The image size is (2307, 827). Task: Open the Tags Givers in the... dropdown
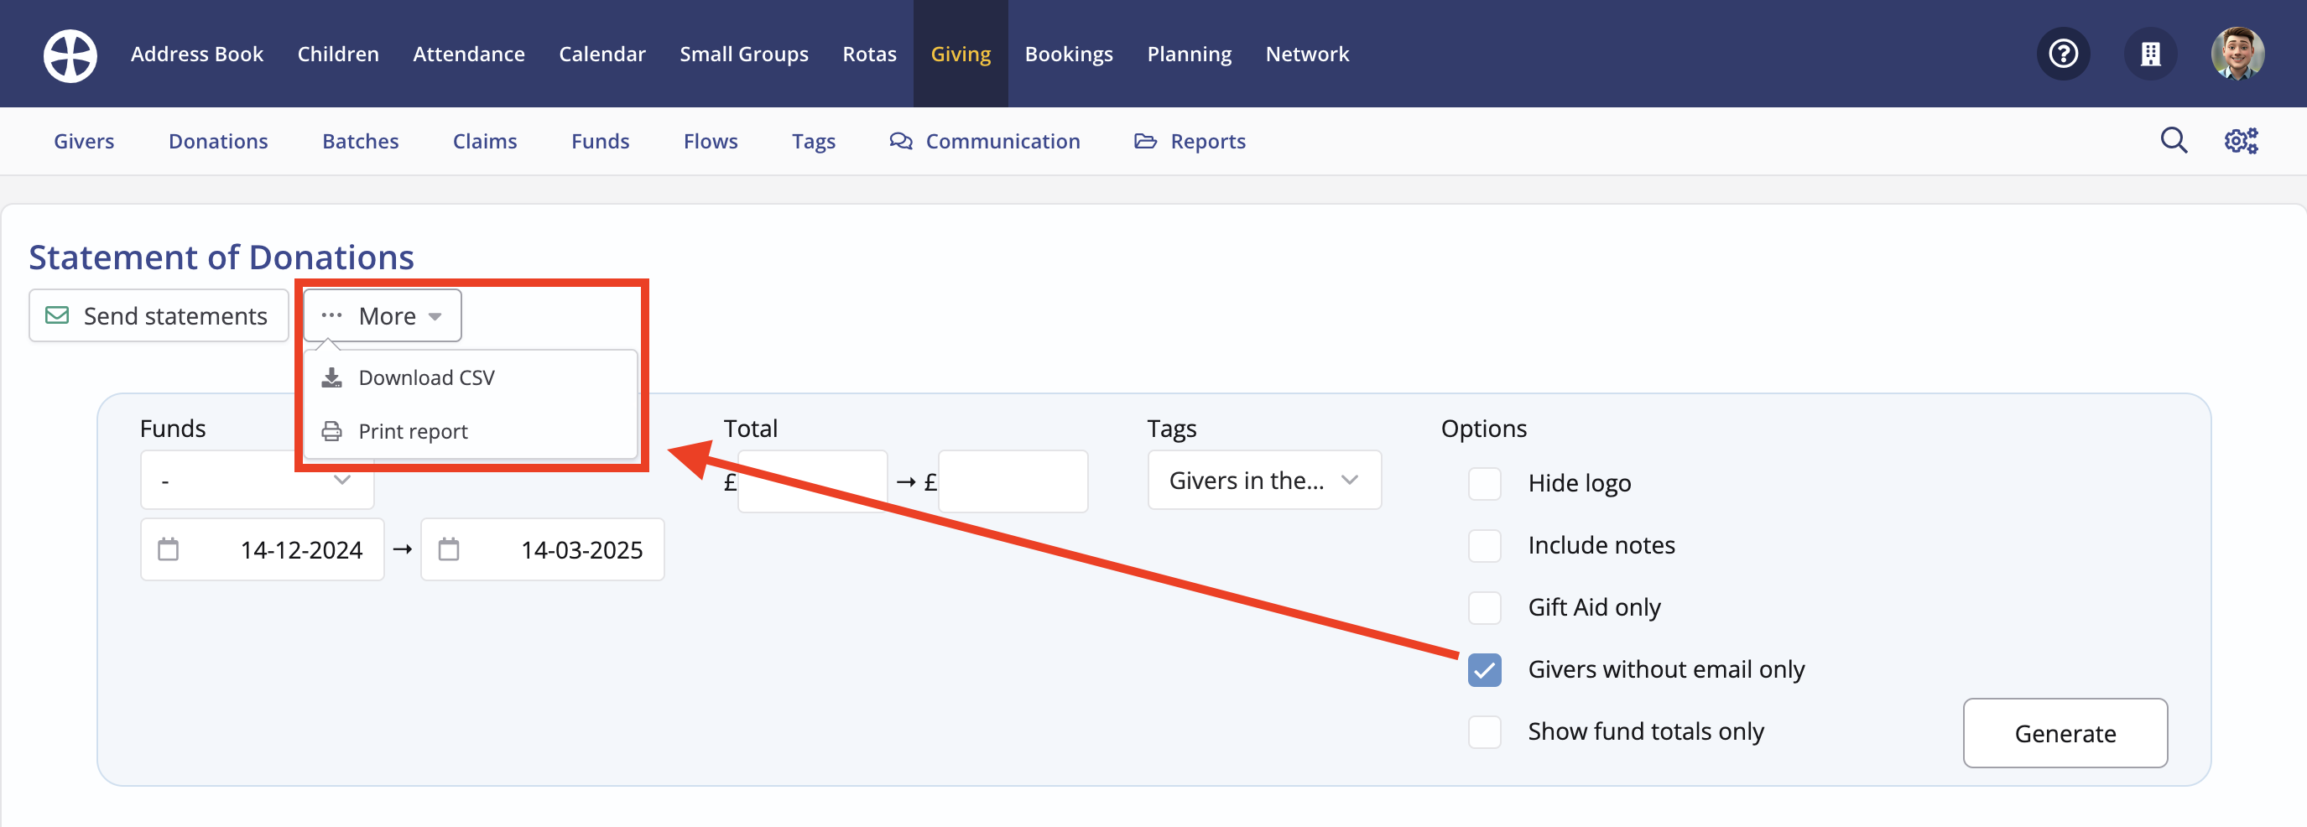(x=1263, y=481)
